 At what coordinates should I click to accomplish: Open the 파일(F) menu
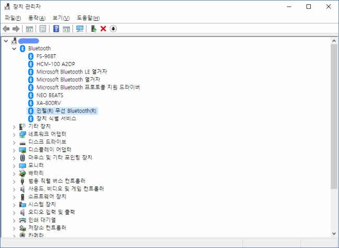click(x=13, y=18)
